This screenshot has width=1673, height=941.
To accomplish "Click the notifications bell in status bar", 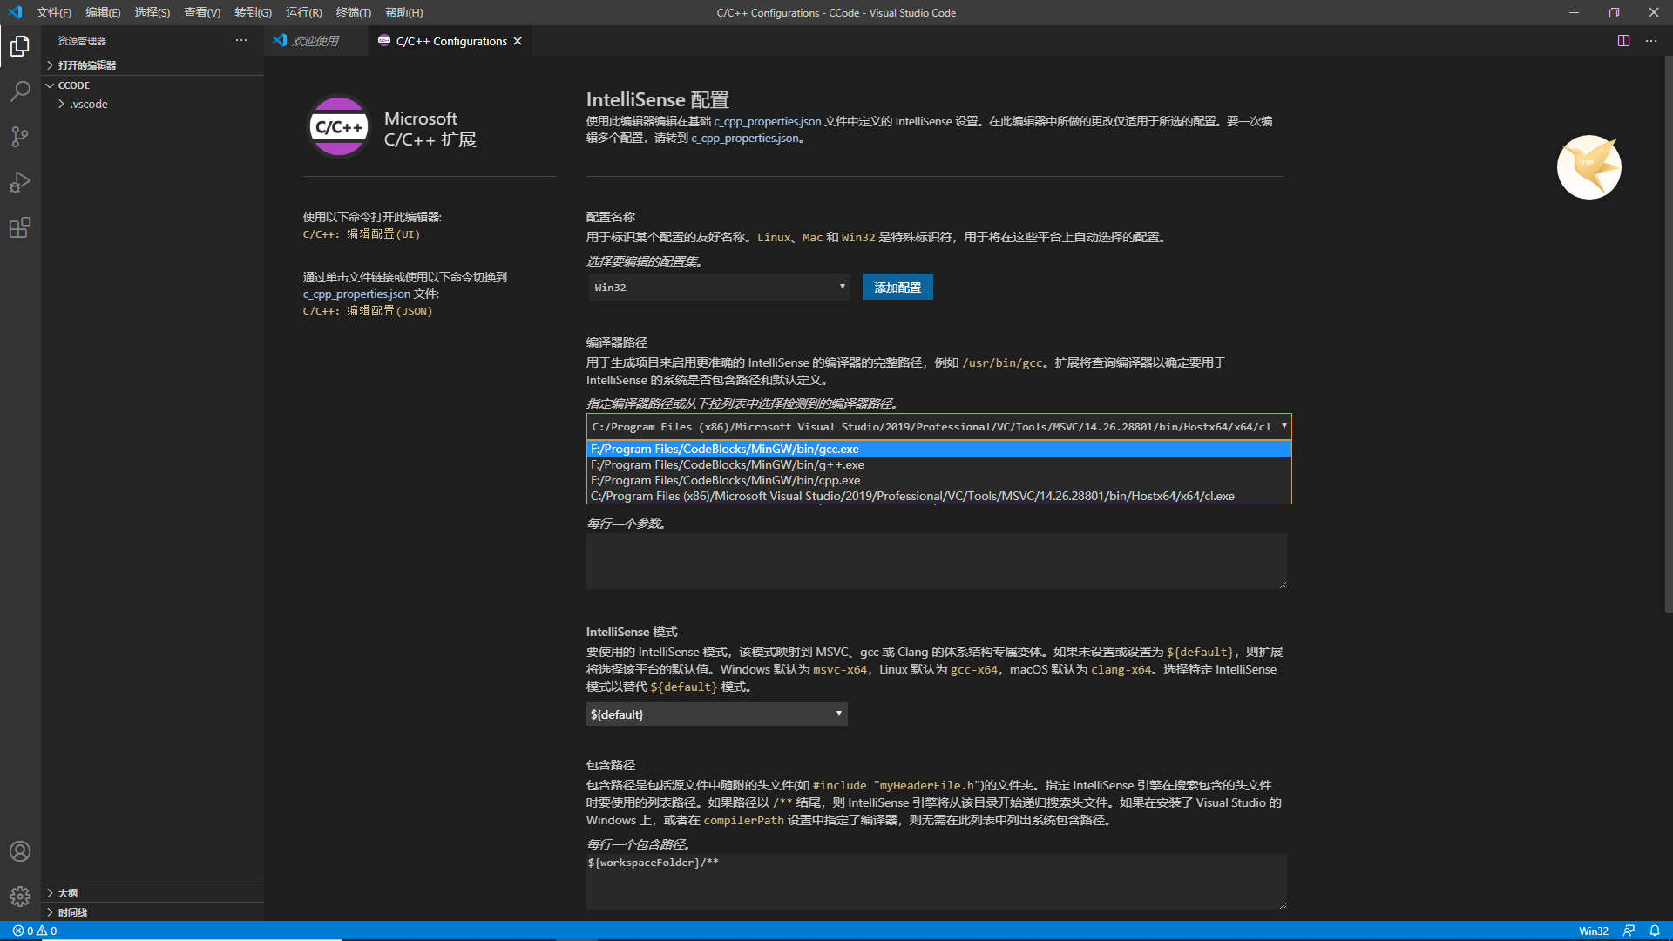I will pyautogui.click(x=1655, y=931).
